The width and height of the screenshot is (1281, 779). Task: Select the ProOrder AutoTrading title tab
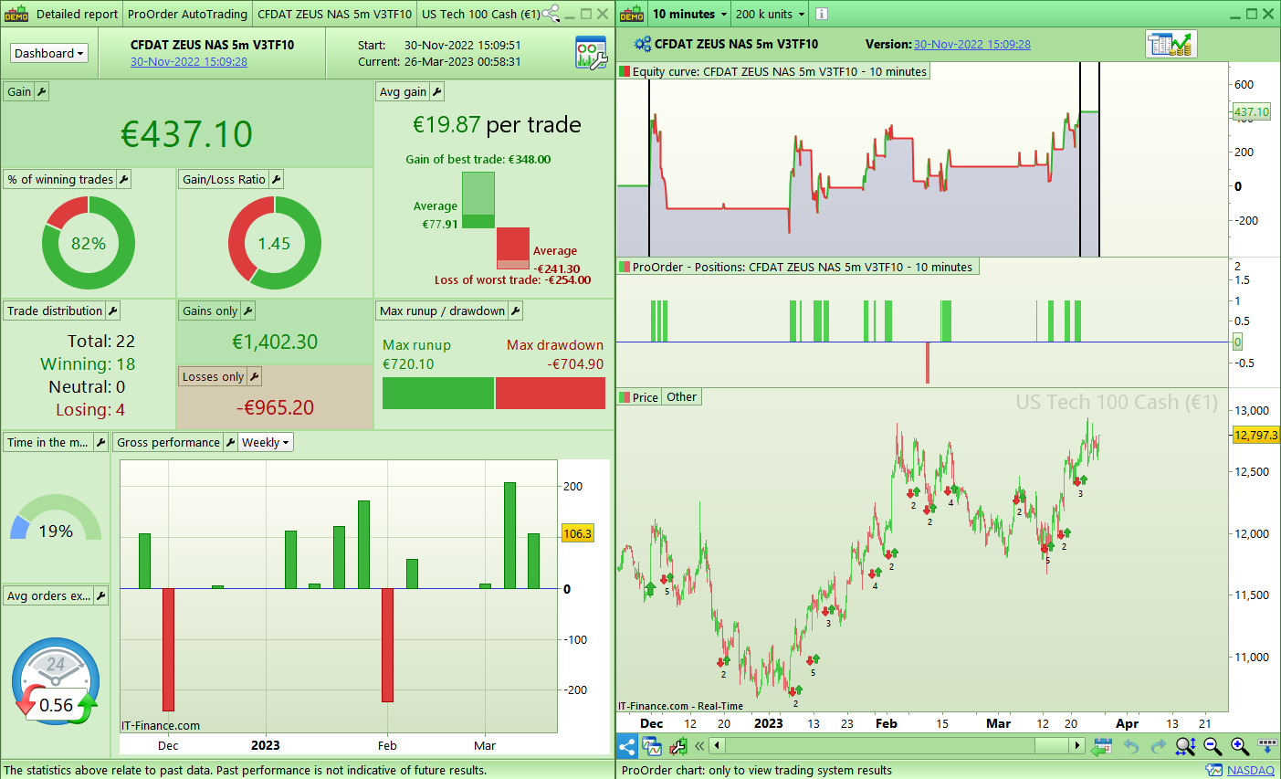pyautogui.click(x=187, y=14)
